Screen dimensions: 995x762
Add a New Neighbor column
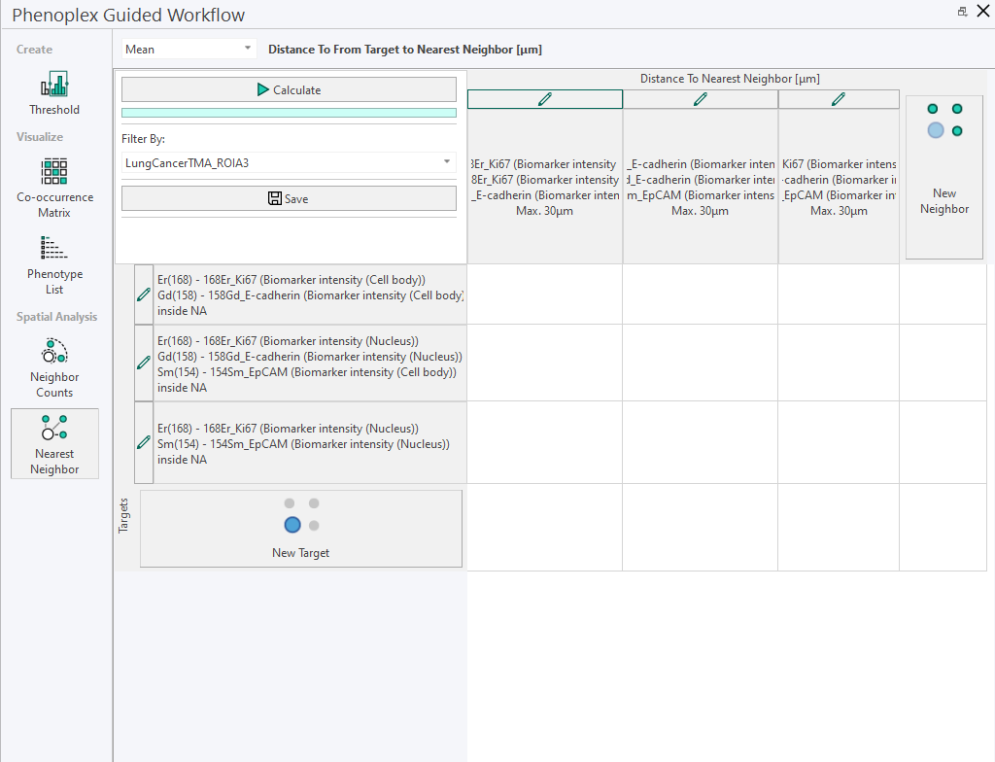944,177
